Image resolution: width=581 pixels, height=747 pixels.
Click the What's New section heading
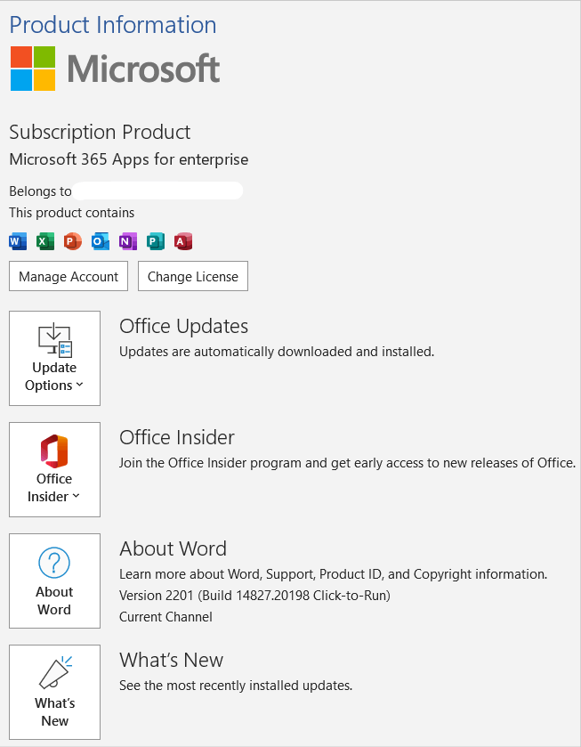pyautogui.click(x=172, y=661)
